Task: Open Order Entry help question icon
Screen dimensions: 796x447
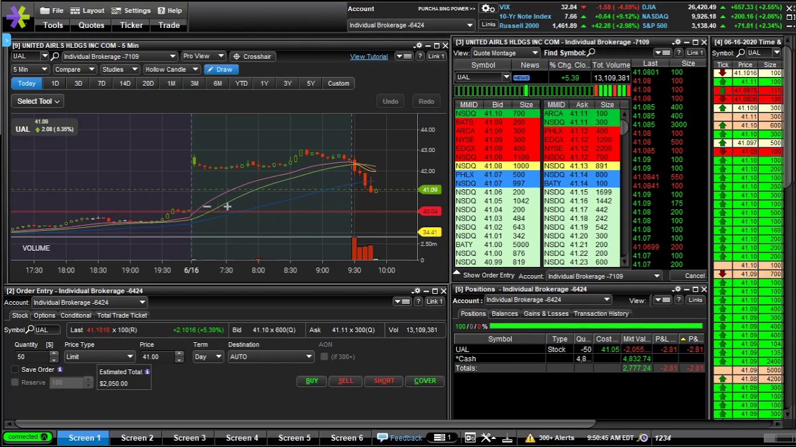Action: point(419,302)
